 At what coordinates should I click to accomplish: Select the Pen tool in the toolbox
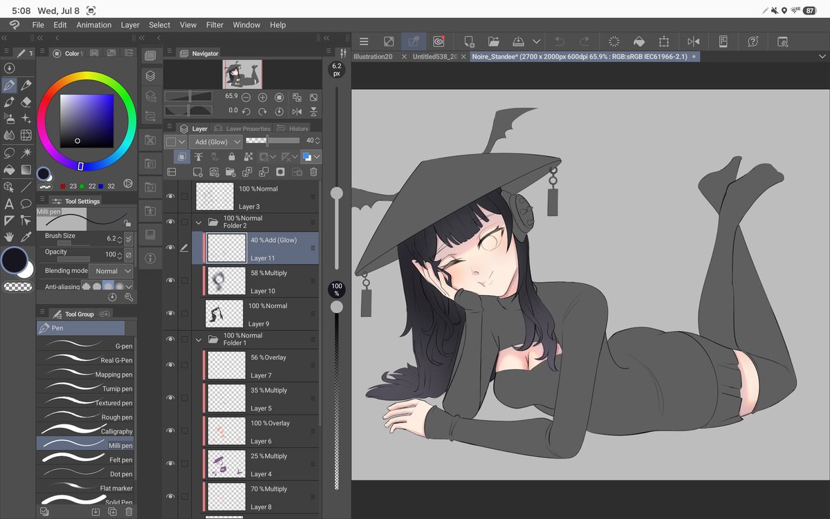(9, 85)
